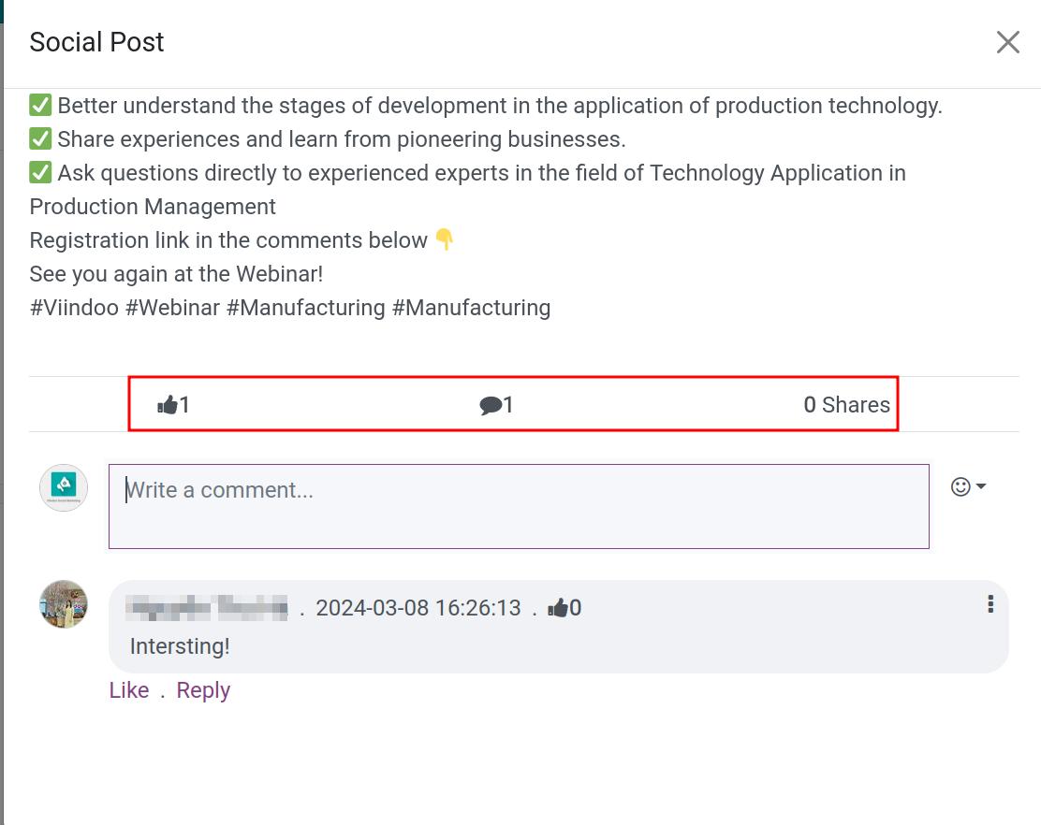Select the #Webinar hashtag
The width and height of the screenshot is (1041, 825).
tap(172, 308)
